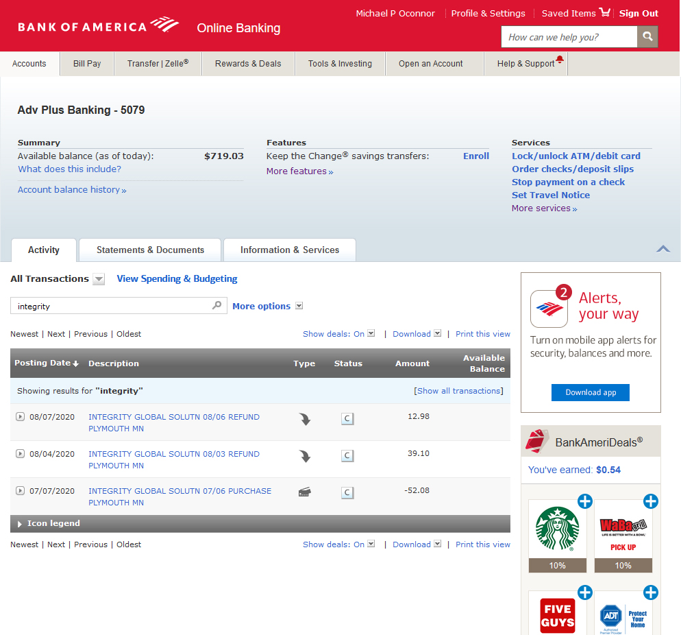Open the Accounts menu tab
Viewport: 681px width, 635px height.
pos(29,64)
